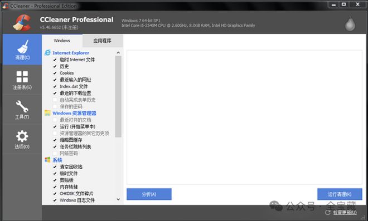Click the cleaning list vertical scrollbar
The image size is (368, 221).
pyautogui.click(x=118, y=96)
